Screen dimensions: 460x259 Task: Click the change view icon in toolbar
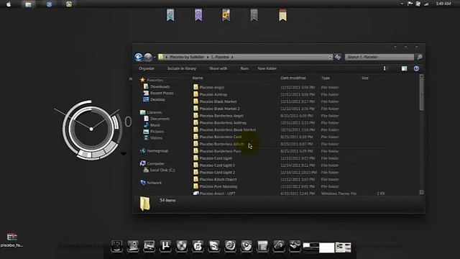point(385,68)
